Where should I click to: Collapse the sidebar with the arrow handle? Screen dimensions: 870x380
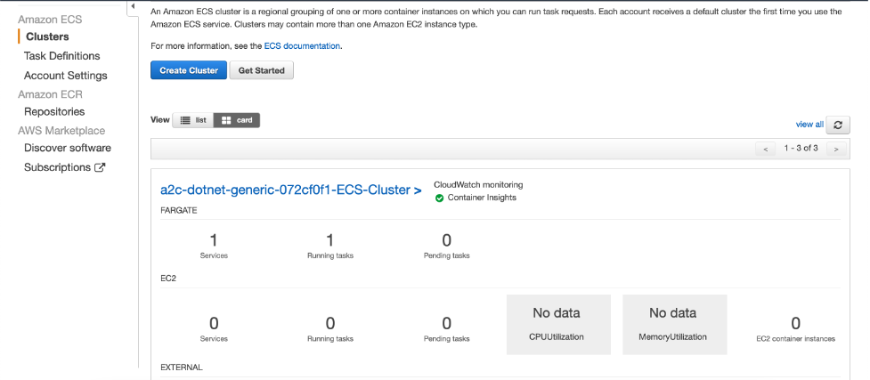(x=134, y=6)
